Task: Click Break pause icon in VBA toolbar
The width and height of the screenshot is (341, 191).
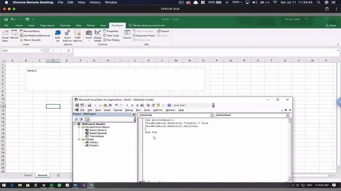Action: pyautogui.click(x=132, y=105)
